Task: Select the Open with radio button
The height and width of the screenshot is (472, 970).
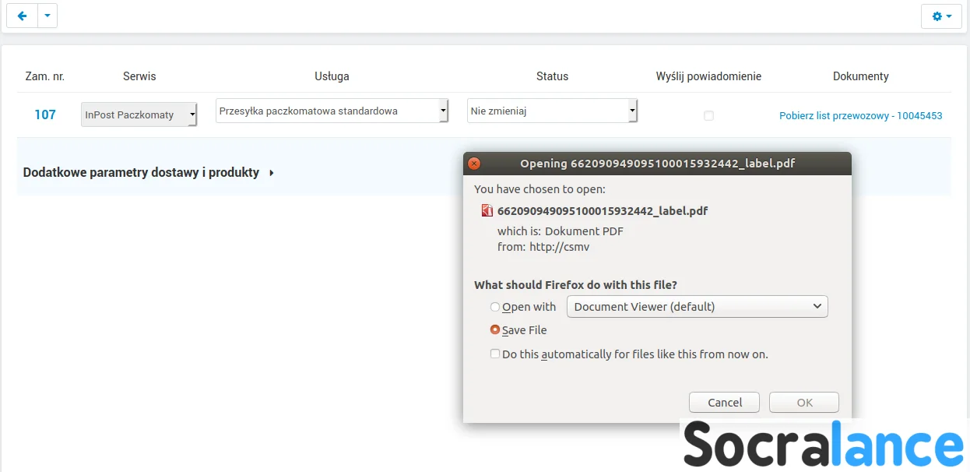Action: [x=495, y=307]
